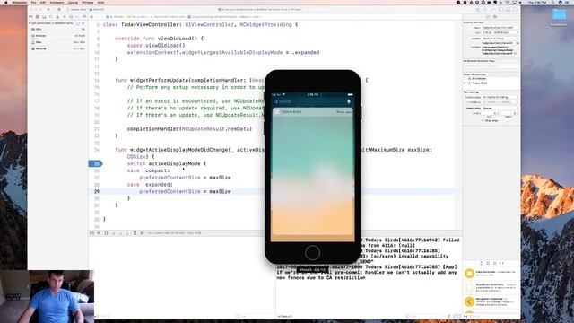Show the File inspector tab

(488, 17)
